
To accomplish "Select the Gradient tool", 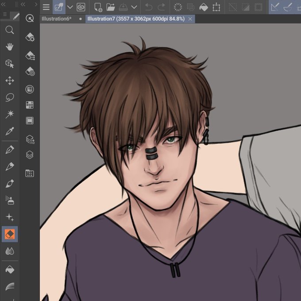I will pyautogui.click(x=10, y=286).
